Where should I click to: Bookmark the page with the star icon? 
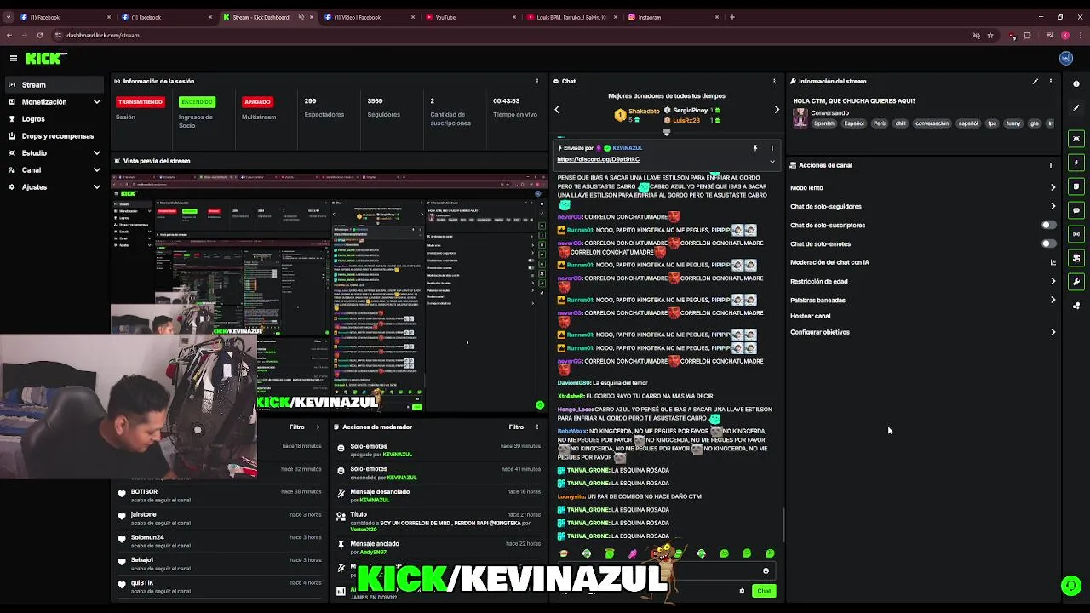[990, 35]
